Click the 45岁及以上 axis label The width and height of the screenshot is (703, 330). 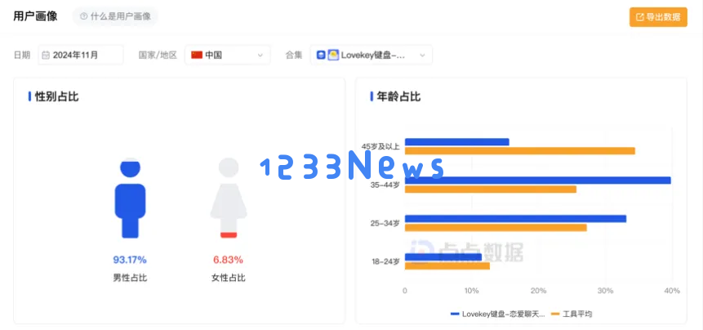[380, 146]
